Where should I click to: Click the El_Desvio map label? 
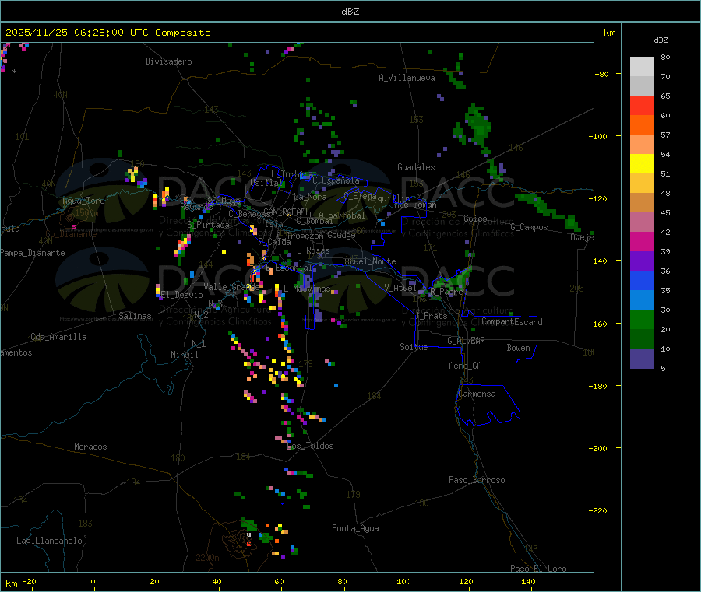click(181, 295)
